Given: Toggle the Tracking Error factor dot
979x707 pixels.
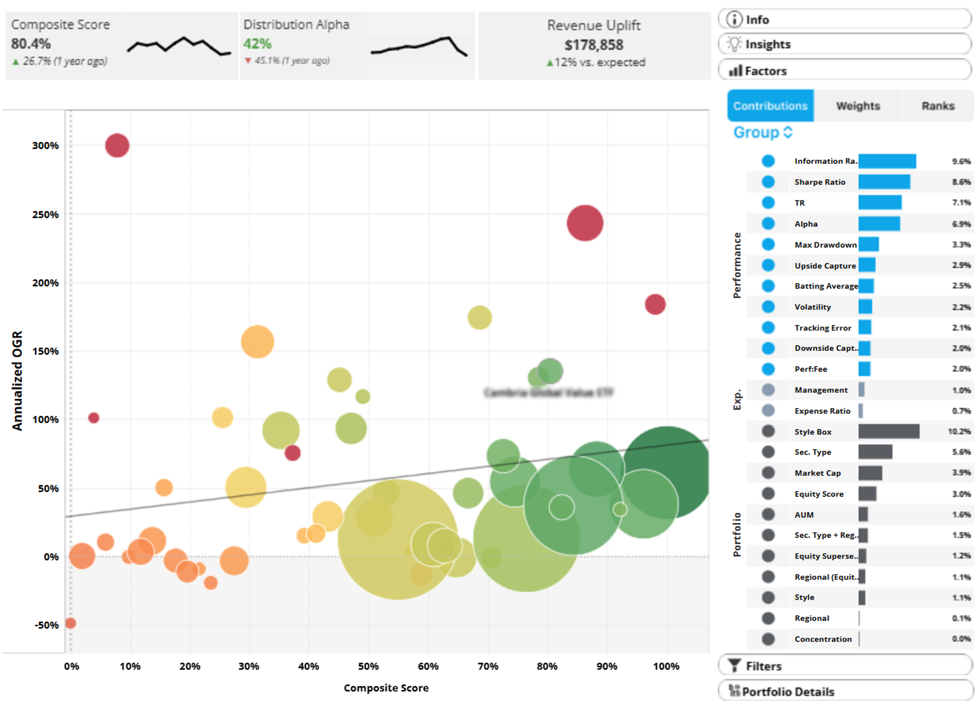Looking at the screenshot, I should click(768, 327).
